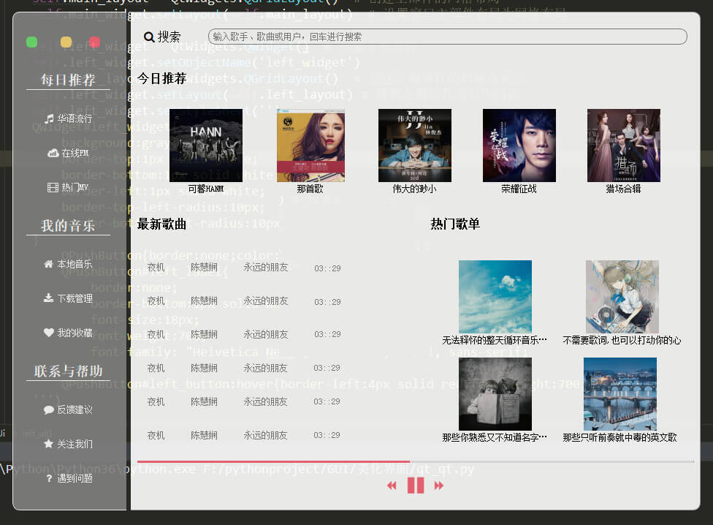The height and width of the screenshot is (525, 713).
Task: Click the red window control dot
Action: click(94, 42)
